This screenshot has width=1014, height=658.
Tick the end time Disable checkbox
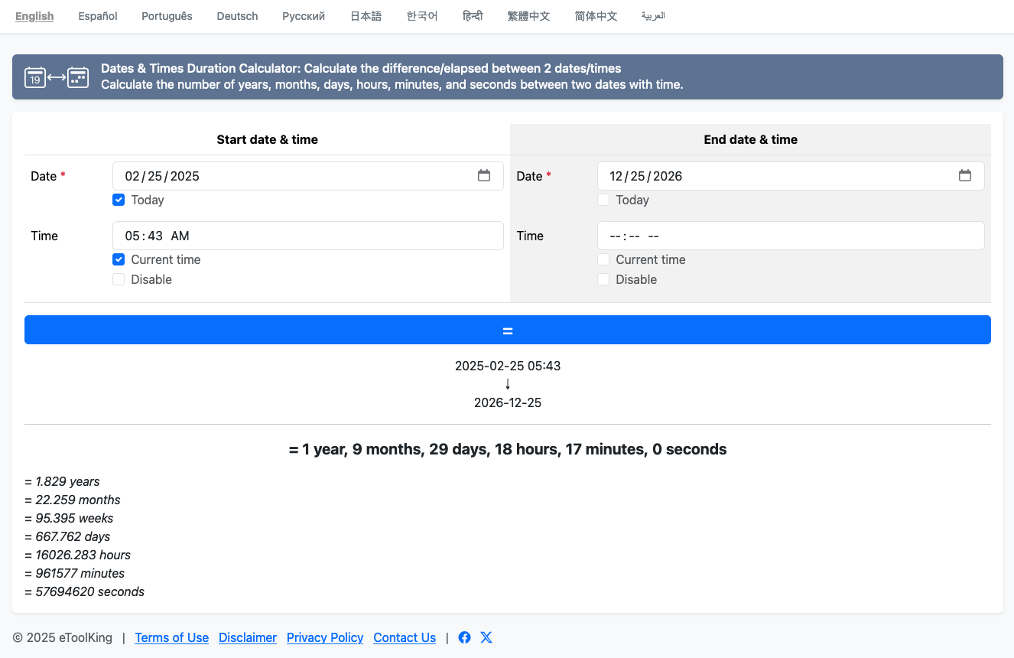point(603,279)
